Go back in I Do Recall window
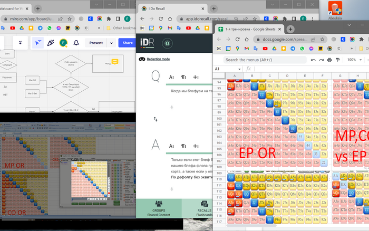Screen dimensions: 369x231 (142, 19)
